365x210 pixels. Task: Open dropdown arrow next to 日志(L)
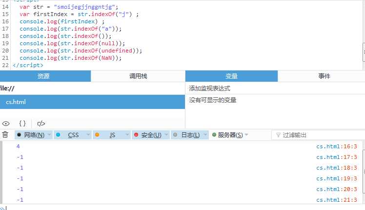205,135
